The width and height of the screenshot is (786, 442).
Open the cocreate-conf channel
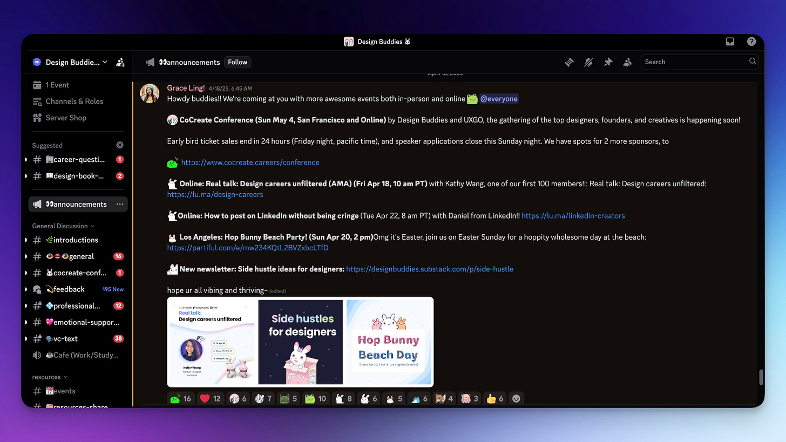[x=78, y=273]
